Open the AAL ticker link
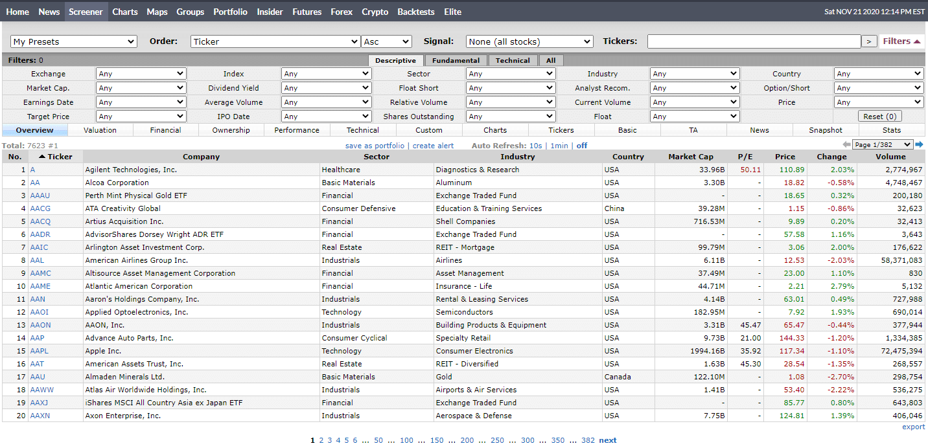This screenshot has width=928, height=448. click(x=36, y=260)
